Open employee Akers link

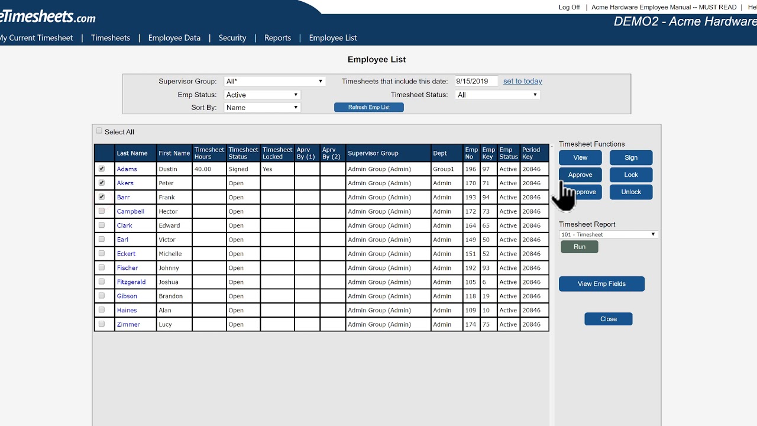tap(125, 183)
